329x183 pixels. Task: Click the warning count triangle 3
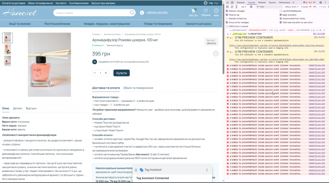310,3
